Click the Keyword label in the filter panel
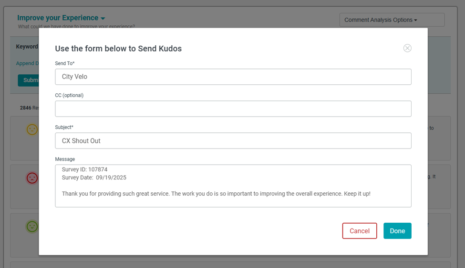Viewport: 465px width, 268px height. [27, 47]
